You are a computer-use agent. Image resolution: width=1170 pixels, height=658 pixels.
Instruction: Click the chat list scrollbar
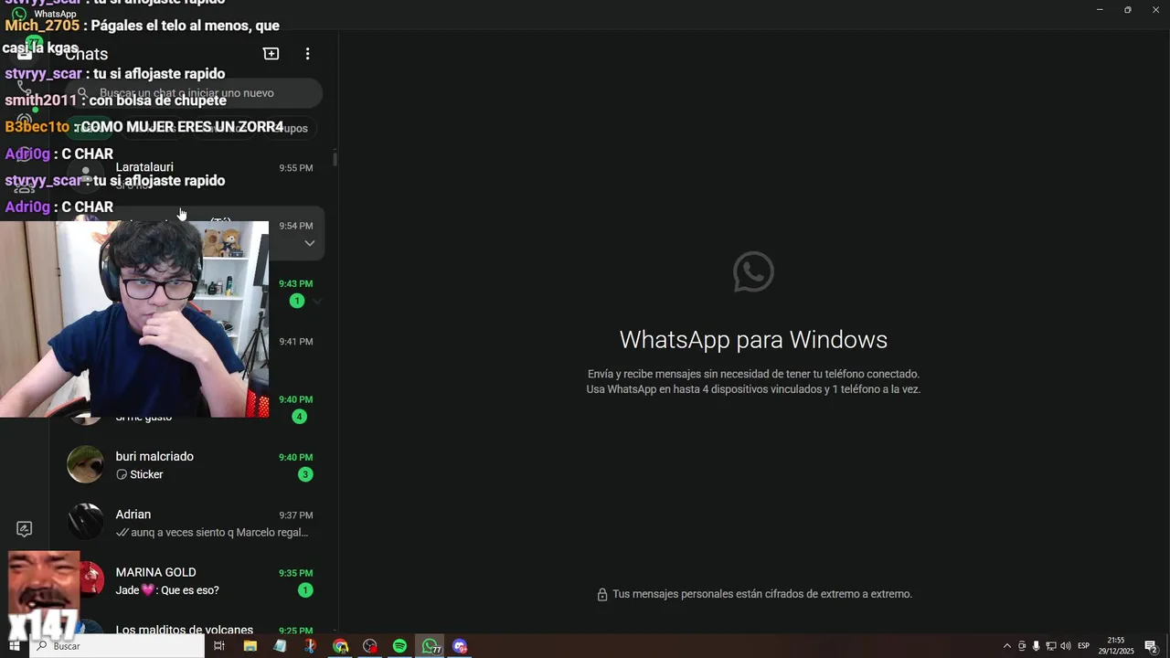pyautogui.click(x=335, y=158)
